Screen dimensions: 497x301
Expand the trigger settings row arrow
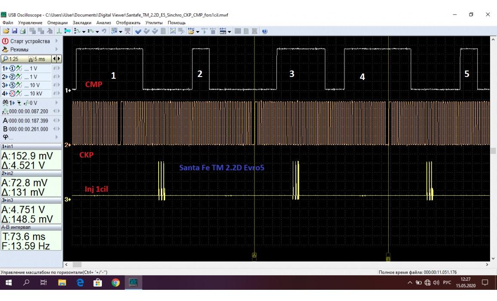pyautogui.click(x=57, y=103)
